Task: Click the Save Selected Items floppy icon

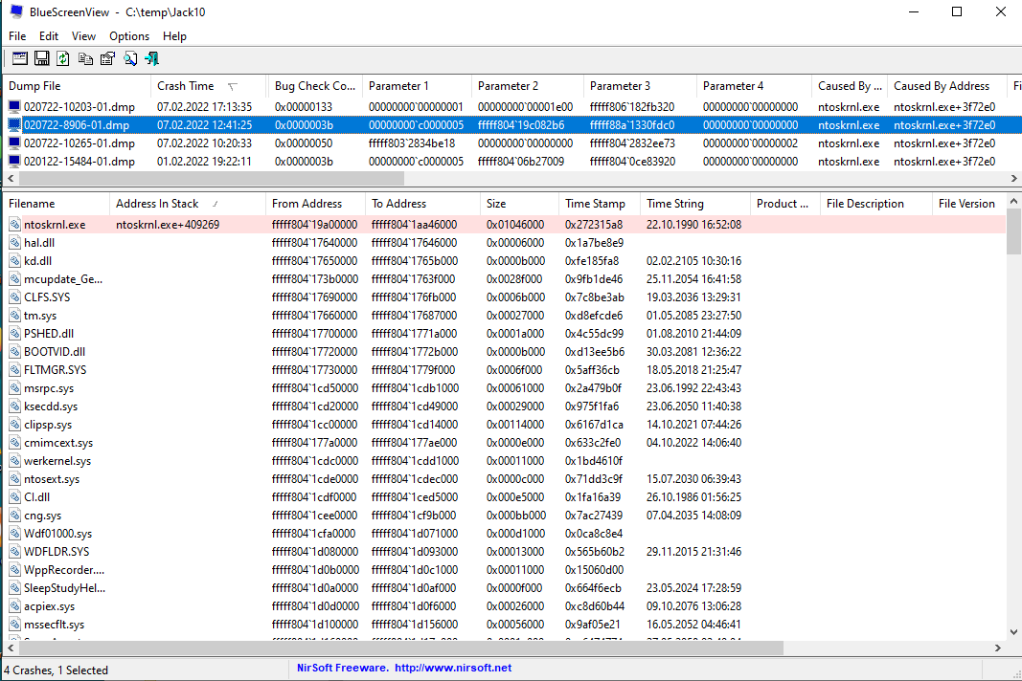Action: click(x=42, y=58)
